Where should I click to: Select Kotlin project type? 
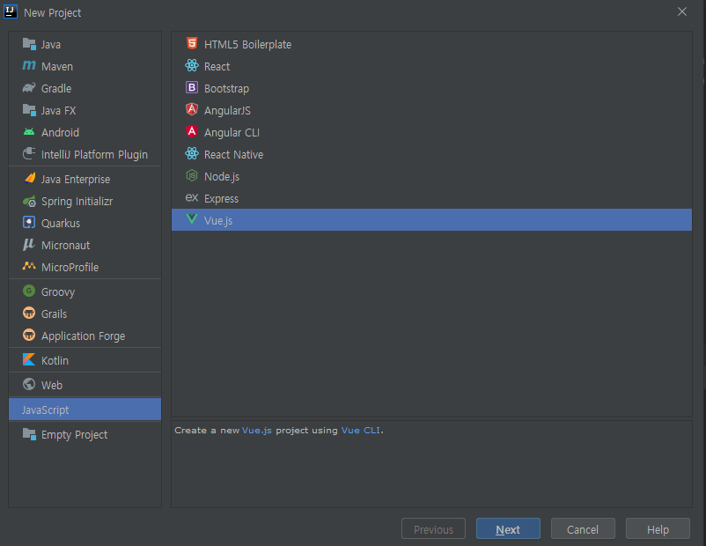pyautogui.click(x=85, y=360)
